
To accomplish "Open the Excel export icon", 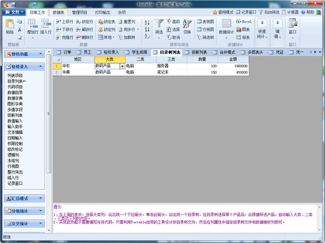I will (x=240, y=22).
